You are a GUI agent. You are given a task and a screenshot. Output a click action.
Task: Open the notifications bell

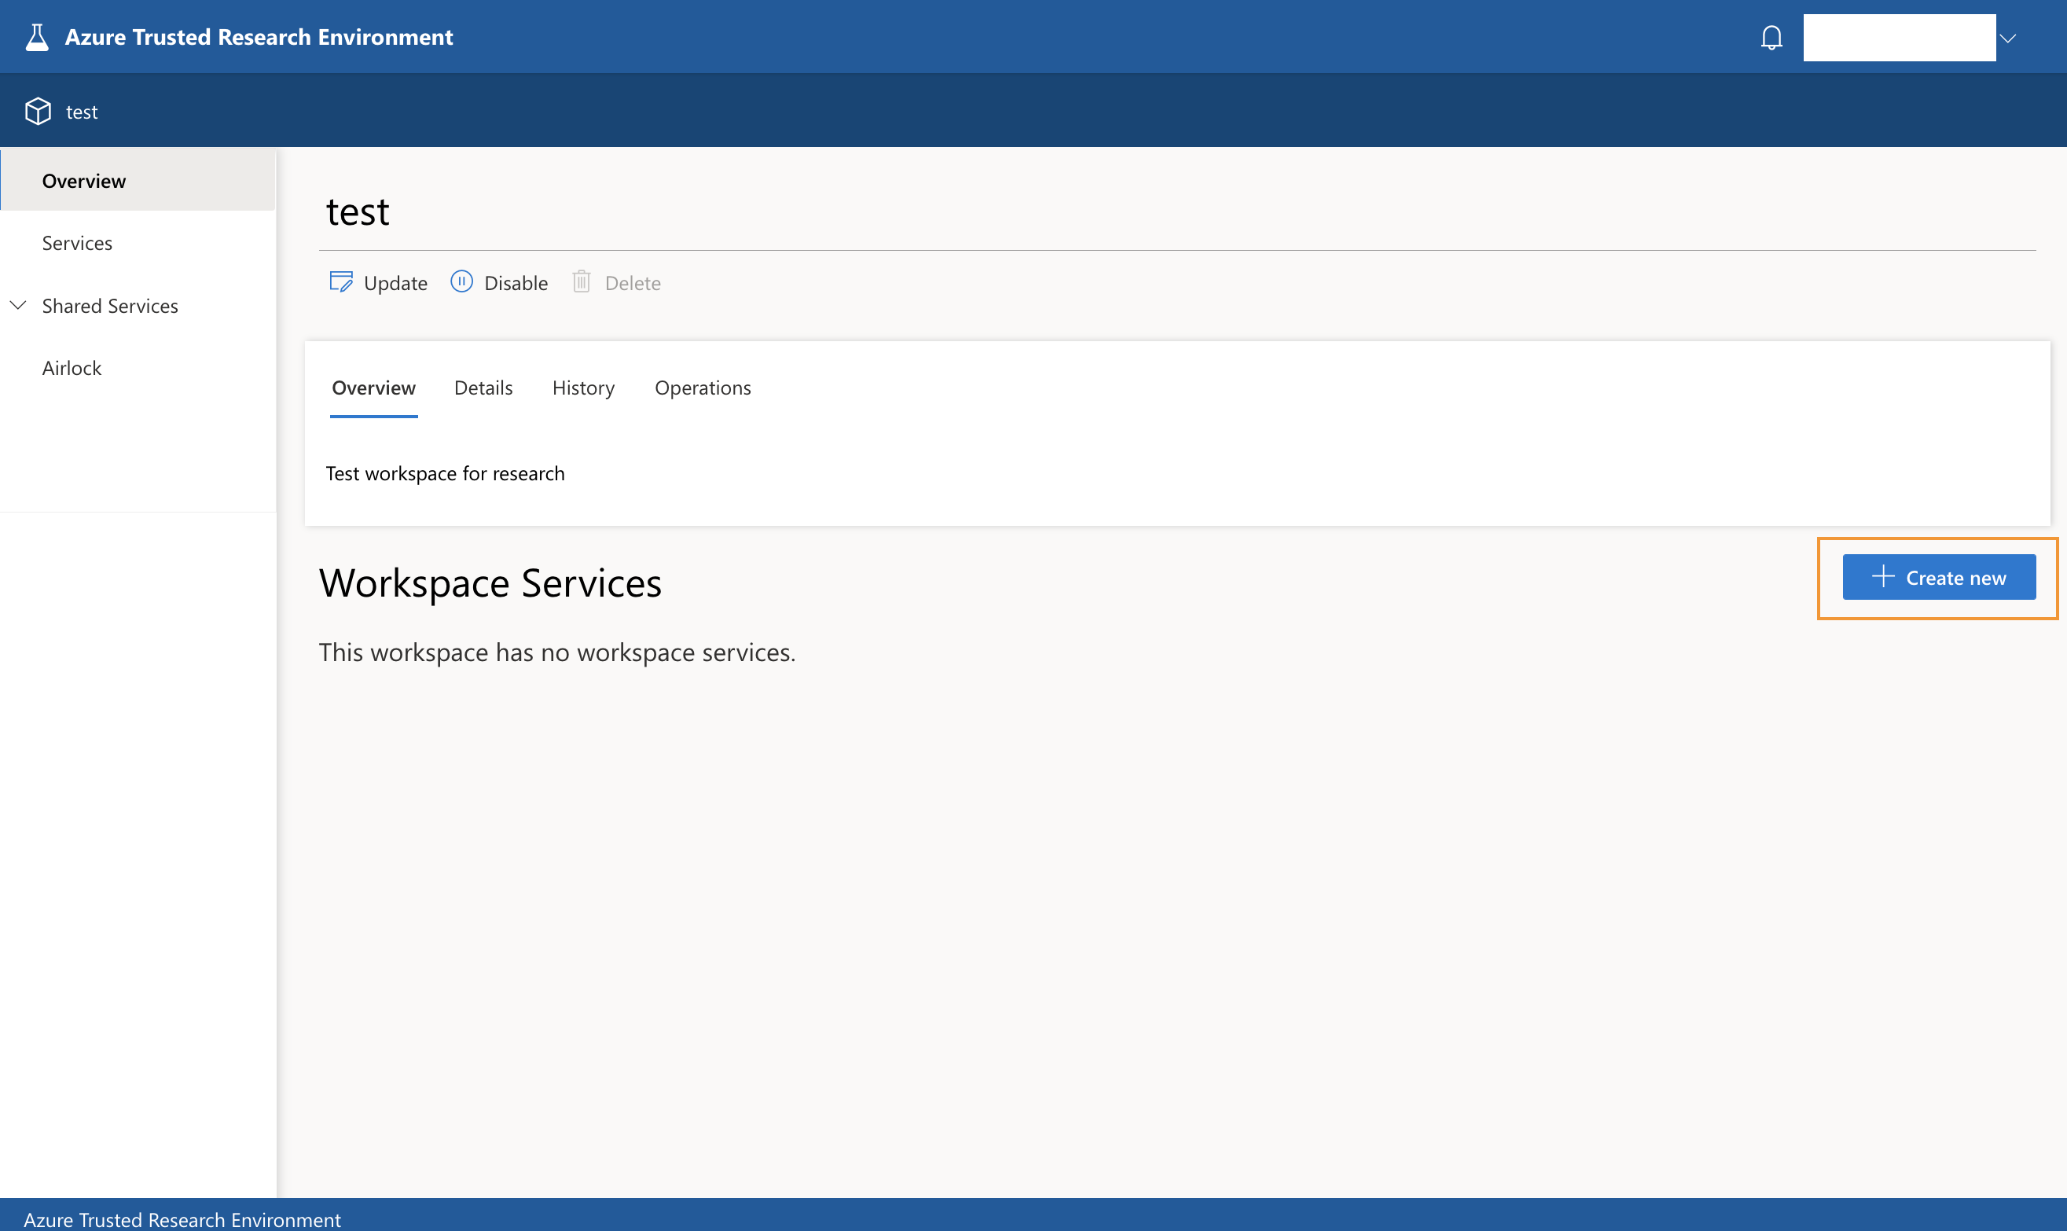tap(1771, 37)
